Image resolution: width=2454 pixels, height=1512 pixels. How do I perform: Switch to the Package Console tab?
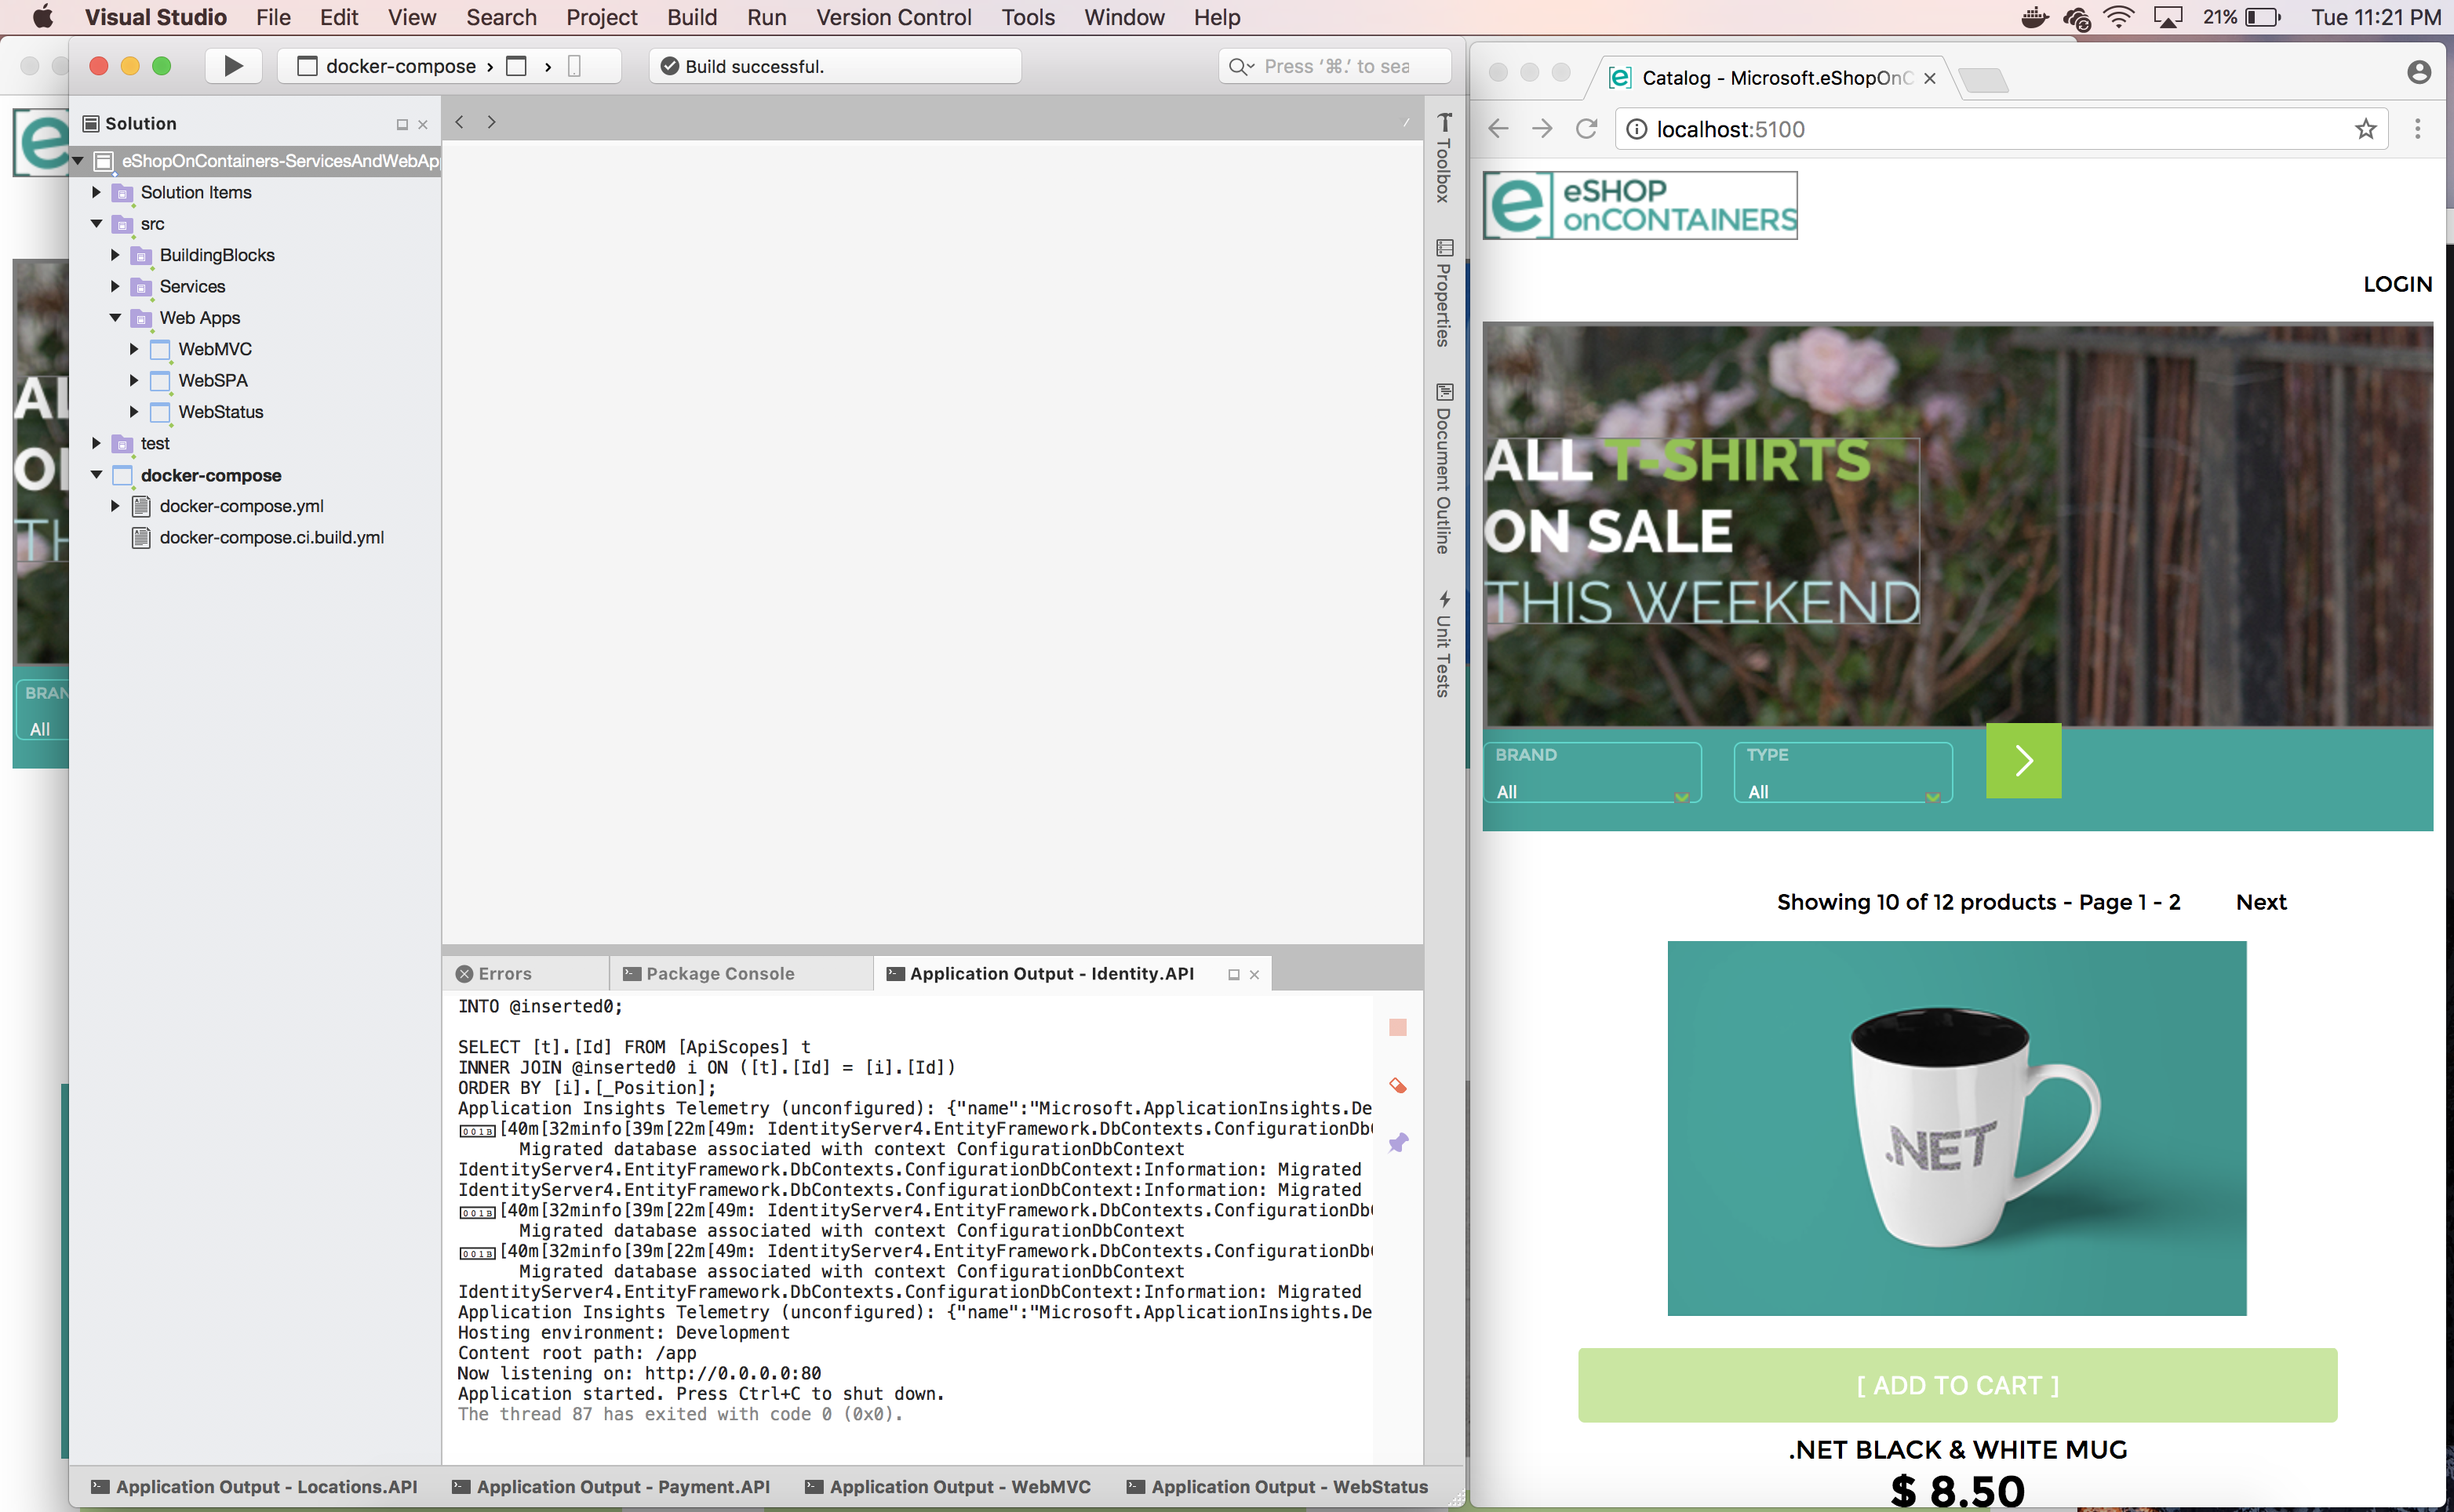[719, 973]
